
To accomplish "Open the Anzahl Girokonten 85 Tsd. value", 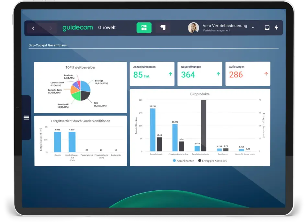I will tap(142, 75).
